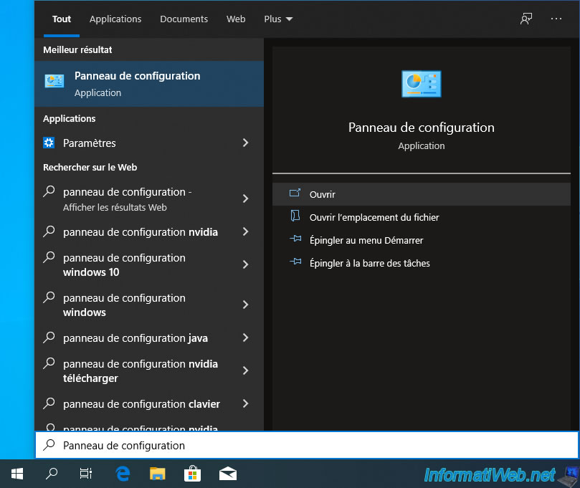Screen dimensions: 580x488
Task: Expand the Plus dropdown menu
Action: click(278, 19)
